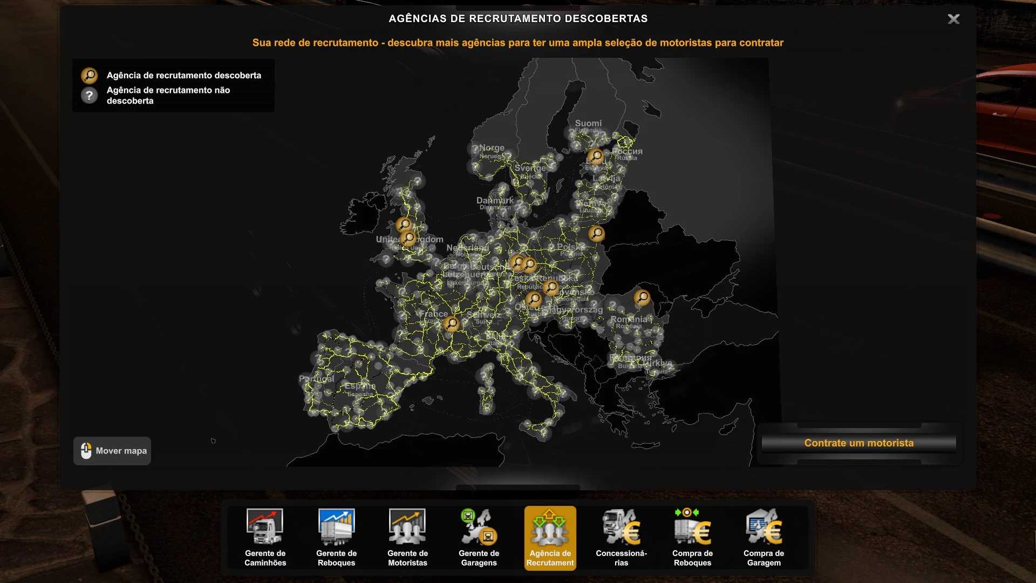Open Compra de Garagem garage purchase

click(764, 537)
